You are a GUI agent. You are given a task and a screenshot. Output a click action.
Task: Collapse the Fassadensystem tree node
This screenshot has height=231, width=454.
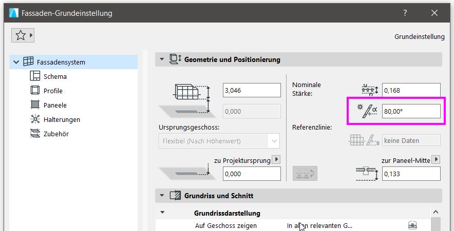tap(16, 62)
